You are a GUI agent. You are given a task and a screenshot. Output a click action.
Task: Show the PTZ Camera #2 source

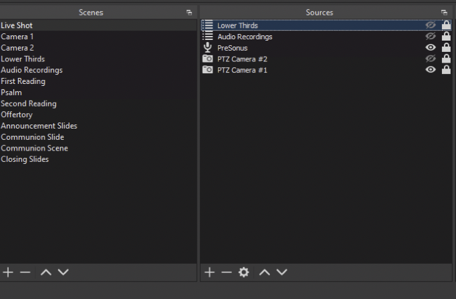pyautogui.click(x=431, y=59)
